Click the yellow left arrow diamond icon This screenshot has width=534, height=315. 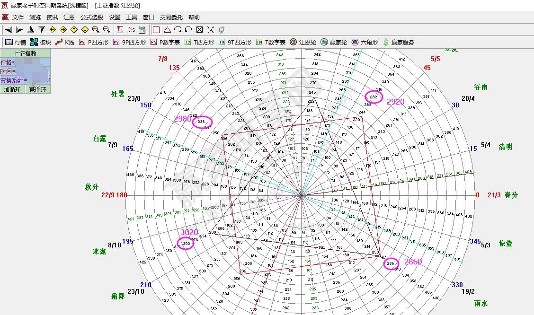pyautogui.click(x=52, y=29)
